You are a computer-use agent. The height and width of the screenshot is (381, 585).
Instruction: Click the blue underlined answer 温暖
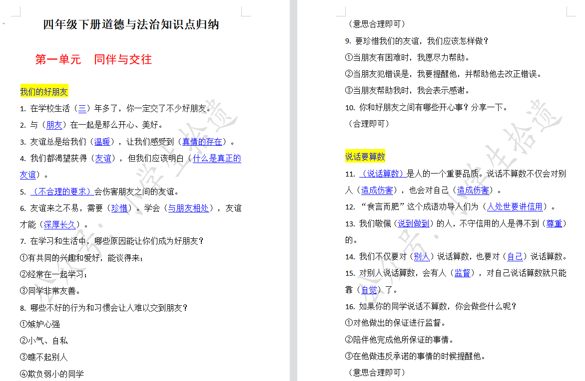click(x=102, y=142)
